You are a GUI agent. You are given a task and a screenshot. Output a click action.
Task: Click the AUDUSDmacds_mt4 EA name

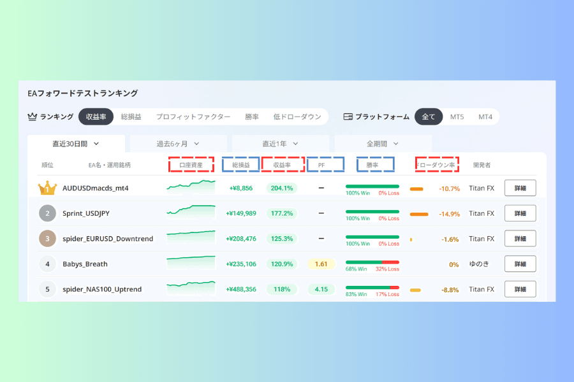click(x=96, y=188)
